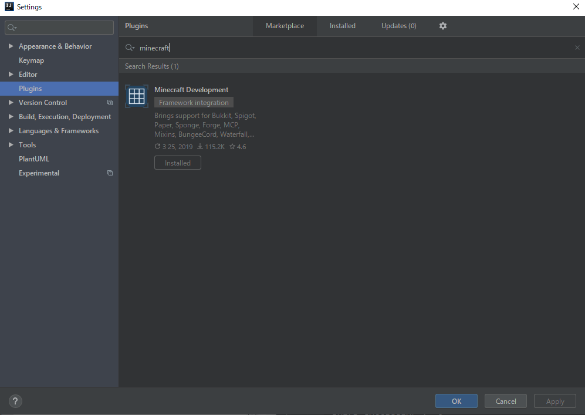Click the plugin update date refresh icon
This screenshot has height=415, width=585.
point(157,147)
